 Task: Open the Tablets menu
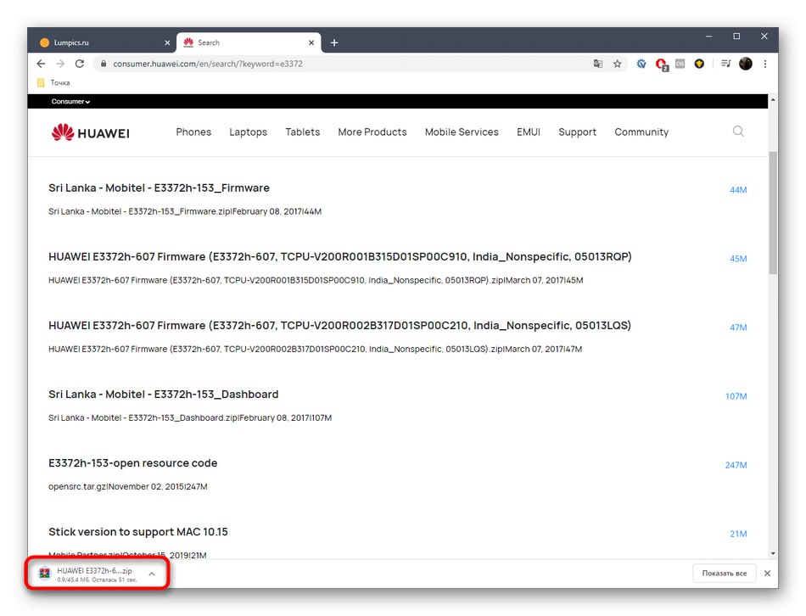[302, 132]
